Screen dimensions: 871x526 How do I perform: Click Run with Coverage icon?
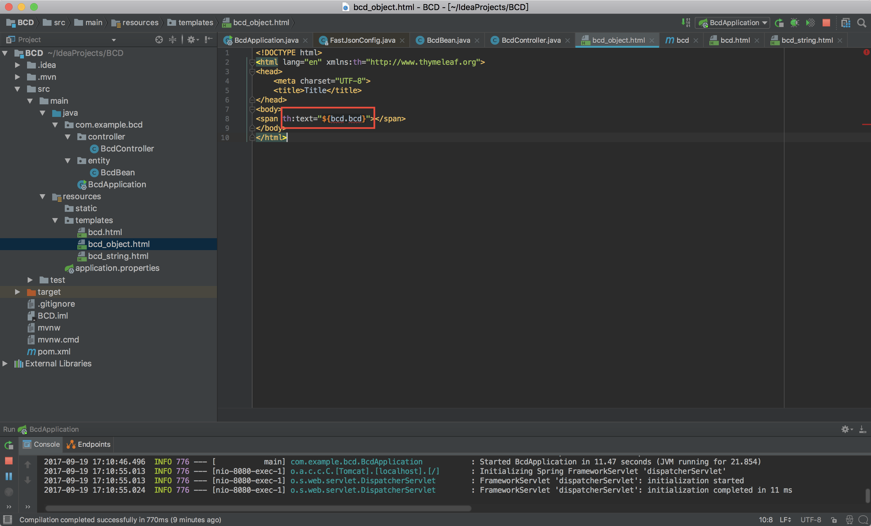coord(810,23)
